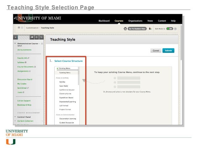Click the help icon beside Edit Mode
The height and width of the screenshot is (148, 197).
pos(175,29)
